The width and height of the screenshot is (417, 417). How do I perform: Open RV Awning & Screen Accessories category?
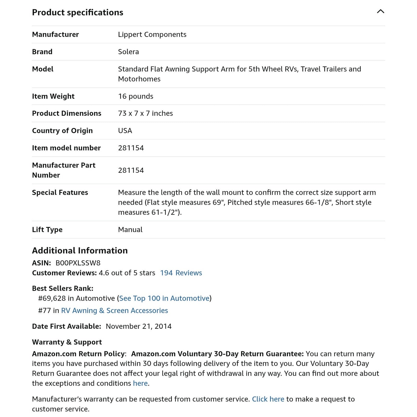[114, 310]
